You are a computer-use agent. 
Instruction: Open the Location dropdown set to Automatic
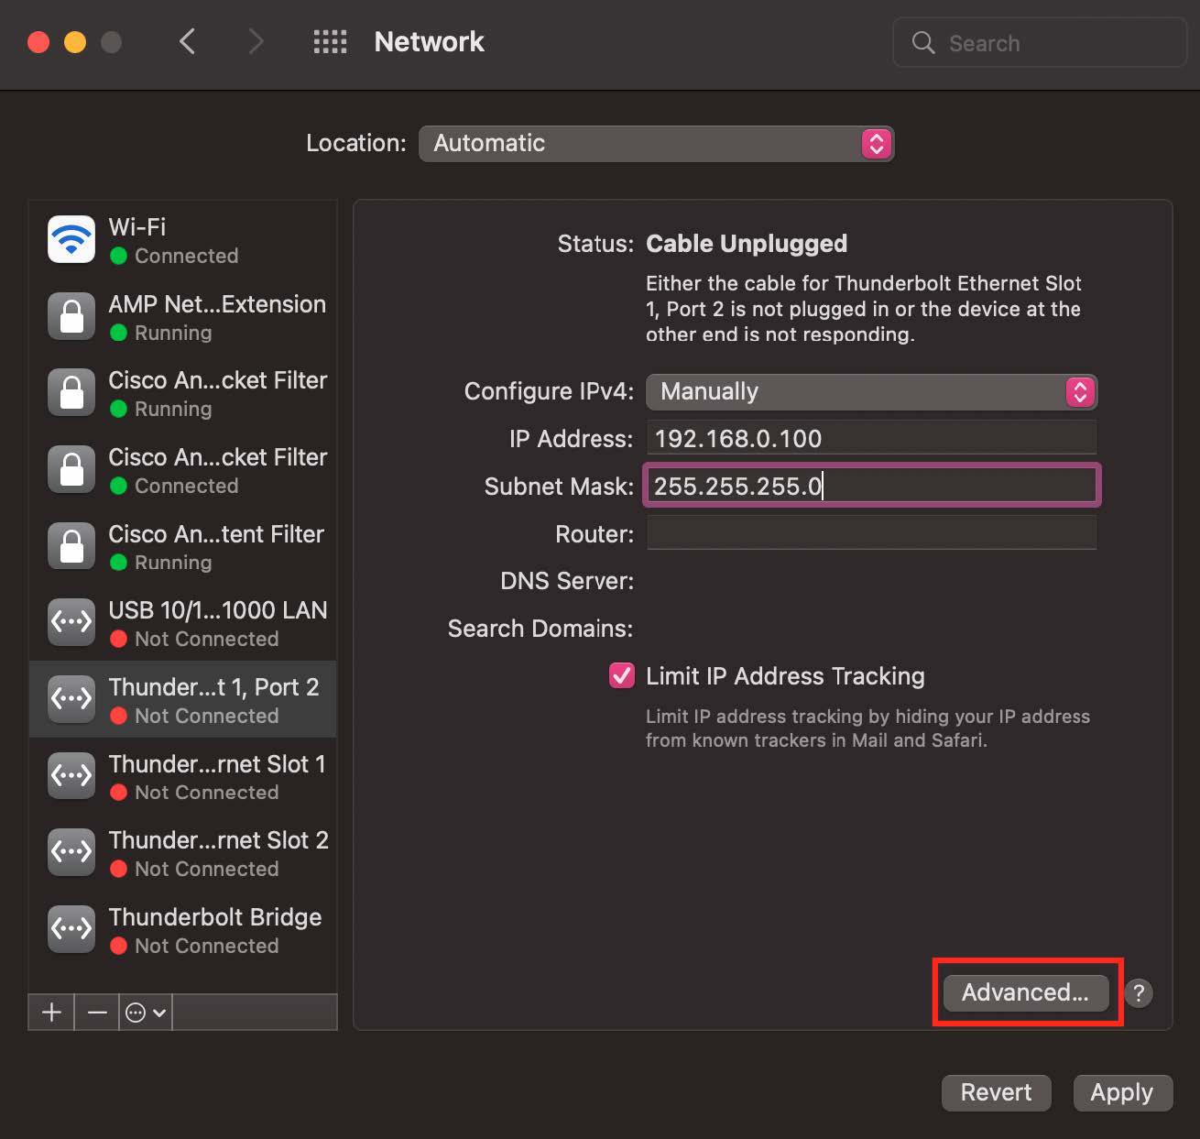click(656, 144)
